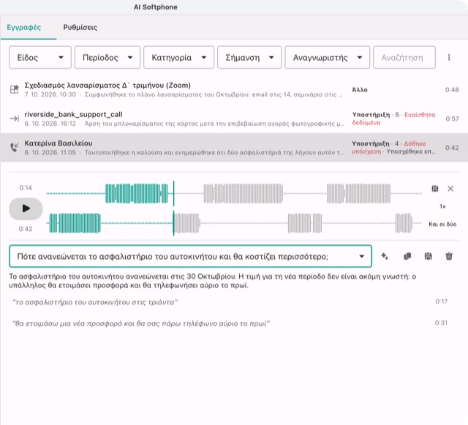468x425 pixels.
Task: Open the Είδος filter dropdown
Action: point(40,57)
